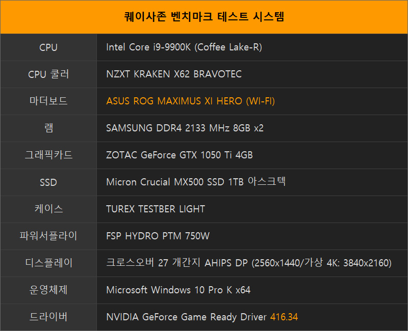Open the driver version 416.34 link
Screen dimensions: 408x331
(284, 317)
